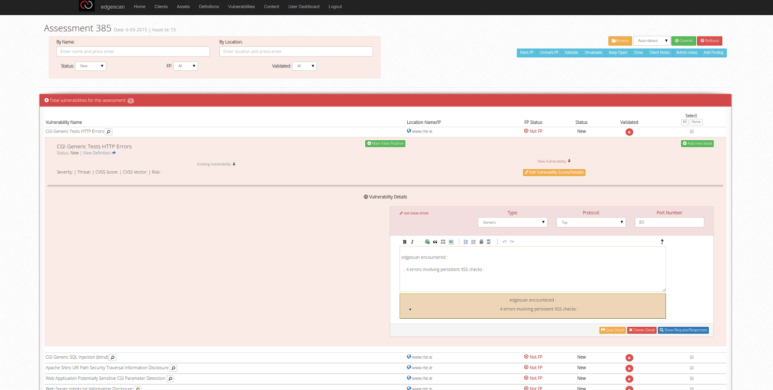Click the Save Detail button

coord(612,330)
